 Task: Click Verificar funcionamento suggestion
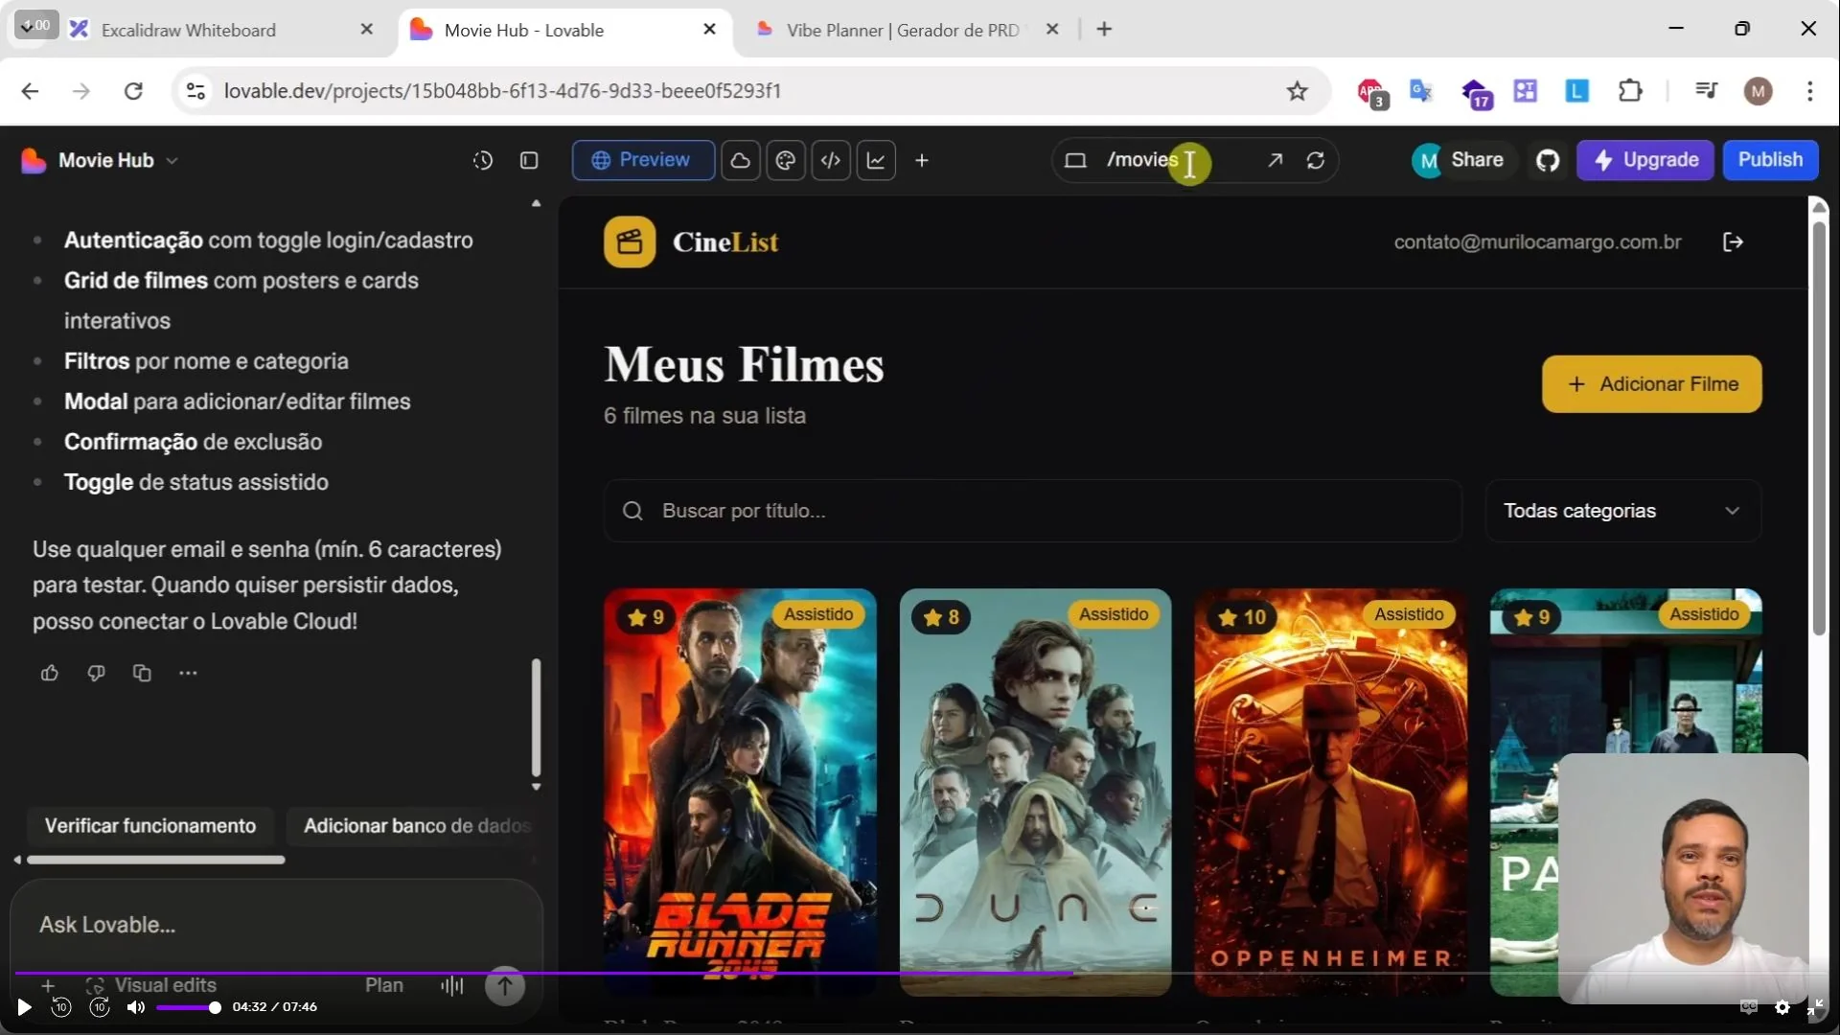pyautogui.click(x=150, y=826)
